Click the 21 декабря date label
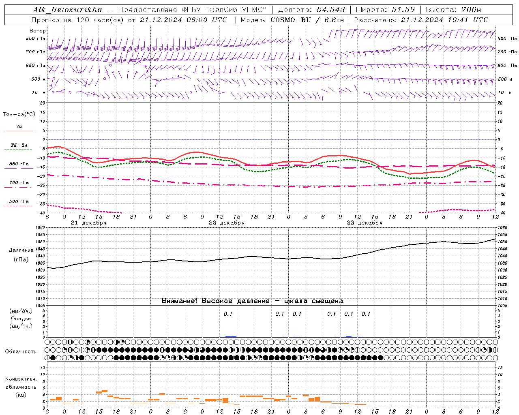Viewport: 519px width, 415px height. pyautogui.click(x=88, y=223)
